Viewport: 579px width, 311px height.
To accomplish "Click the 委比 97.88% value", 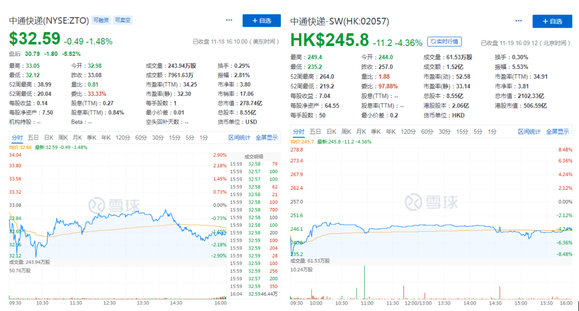I will (x=388, y=86).
